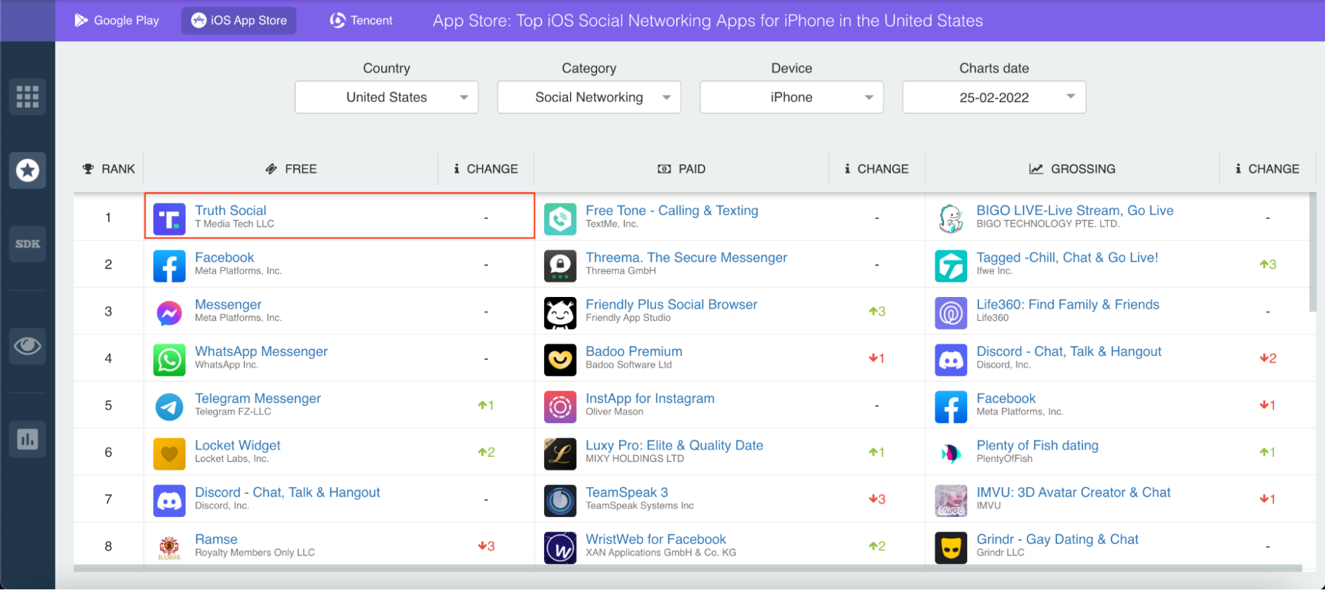This screenshot has width=1325, height=590.
Task: Click the Tagged app icon
Action: tap(951, 266)
